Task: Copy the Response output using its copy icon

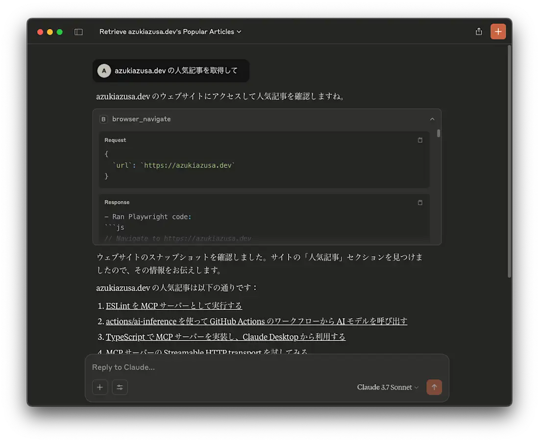Action: click(420, 202)
